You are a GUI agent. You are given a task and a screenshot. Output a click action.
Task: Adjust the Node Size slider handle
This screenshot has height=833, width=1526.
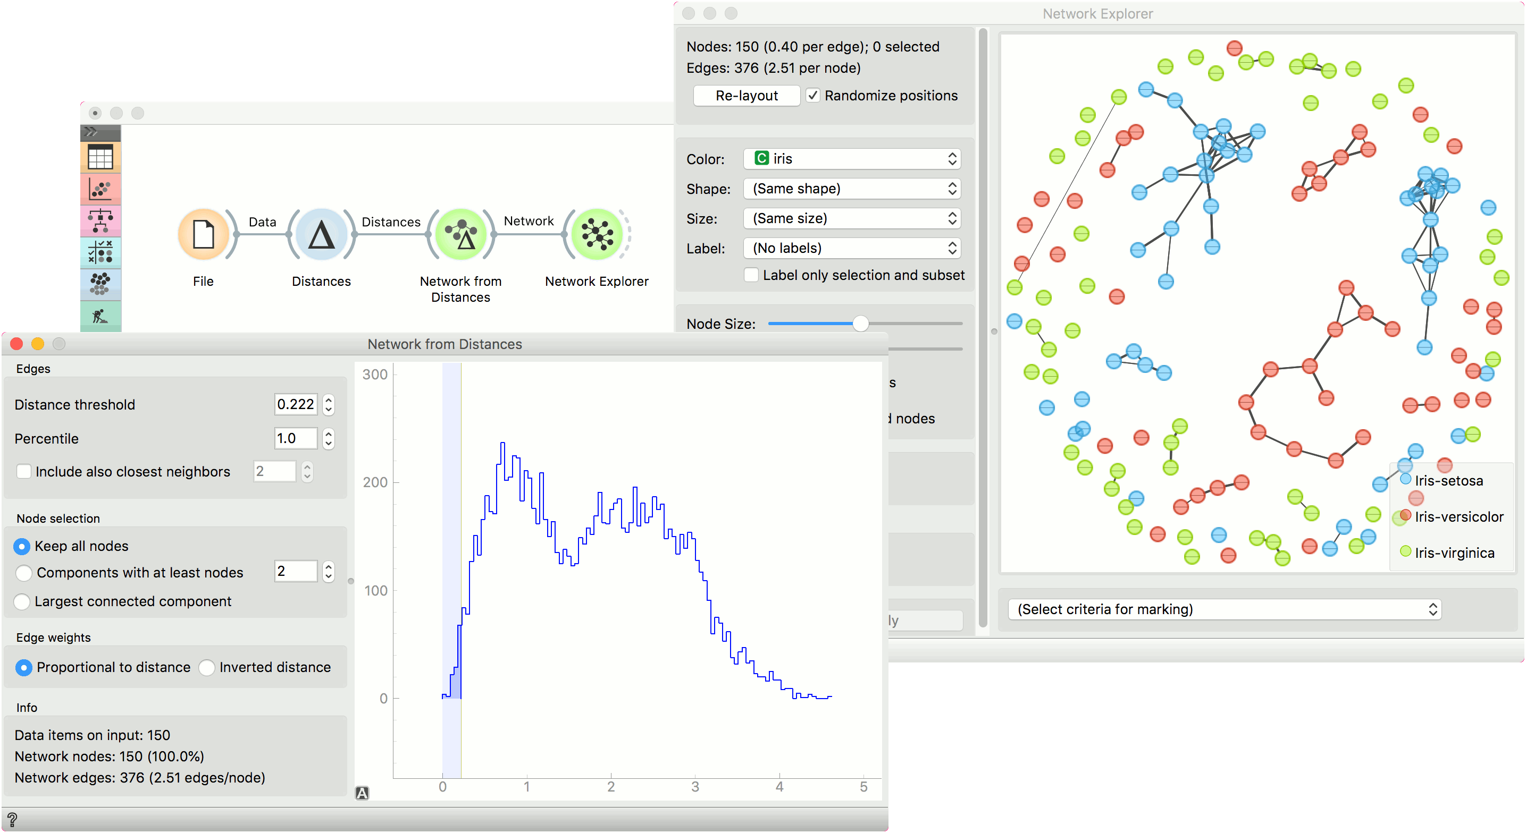[860, 323]
